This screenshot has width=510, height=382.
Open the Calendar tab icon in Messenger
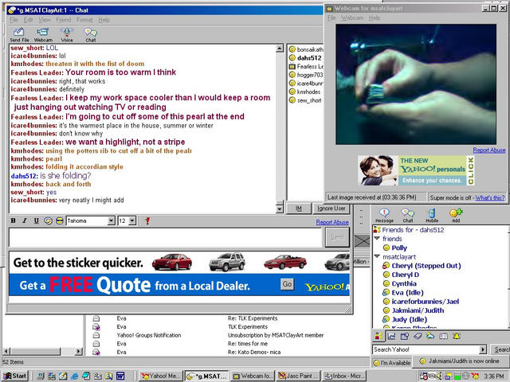[x=405, y=336]
